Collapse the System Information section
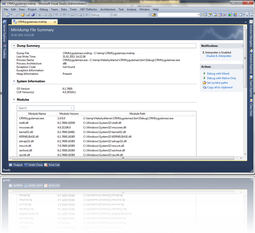 [14, 81]
